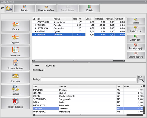Image resolution: width=147 pixels, height=118 pixels.
Task: Click the Storno pozycji icon
Action: (136, 53)
